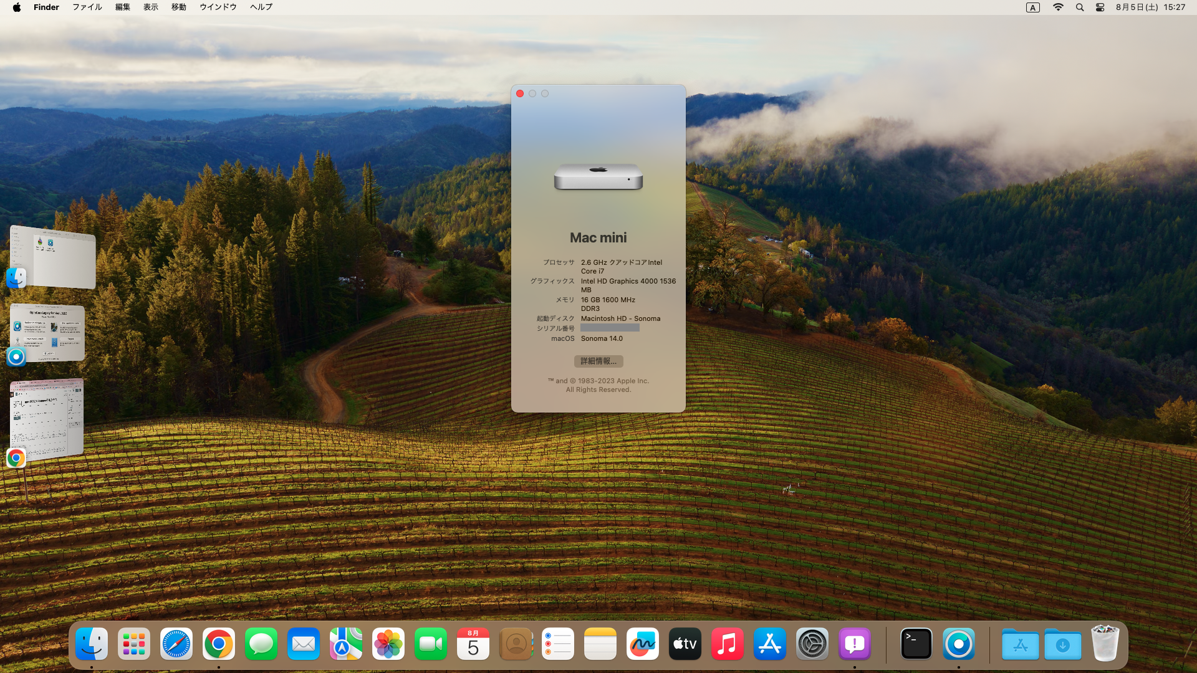Click date and time 8月5日(土) 15:27
This screenshot has width=1197, height=673.
[1150, 7]
